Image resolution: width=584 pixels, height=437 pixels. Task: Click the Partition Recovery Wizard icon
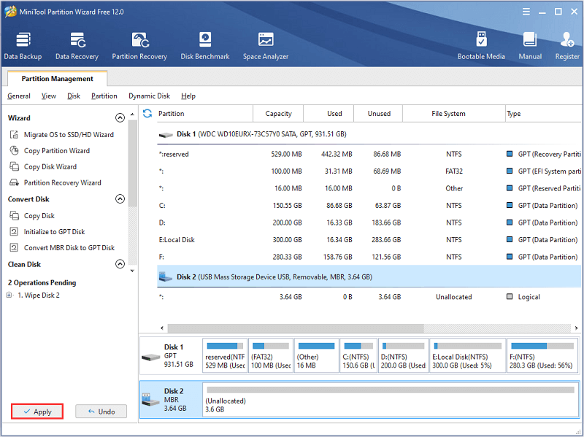coord(14,182)
